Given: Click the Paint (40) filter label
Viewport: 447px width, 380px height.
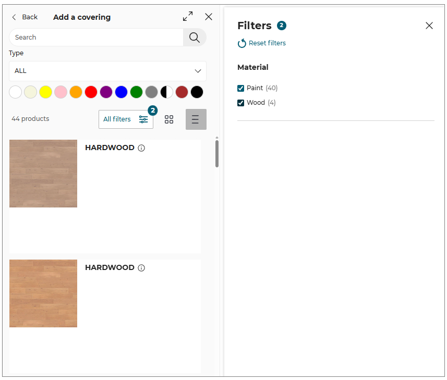Looking at the screenshot, I should click(x=262, y=88).
